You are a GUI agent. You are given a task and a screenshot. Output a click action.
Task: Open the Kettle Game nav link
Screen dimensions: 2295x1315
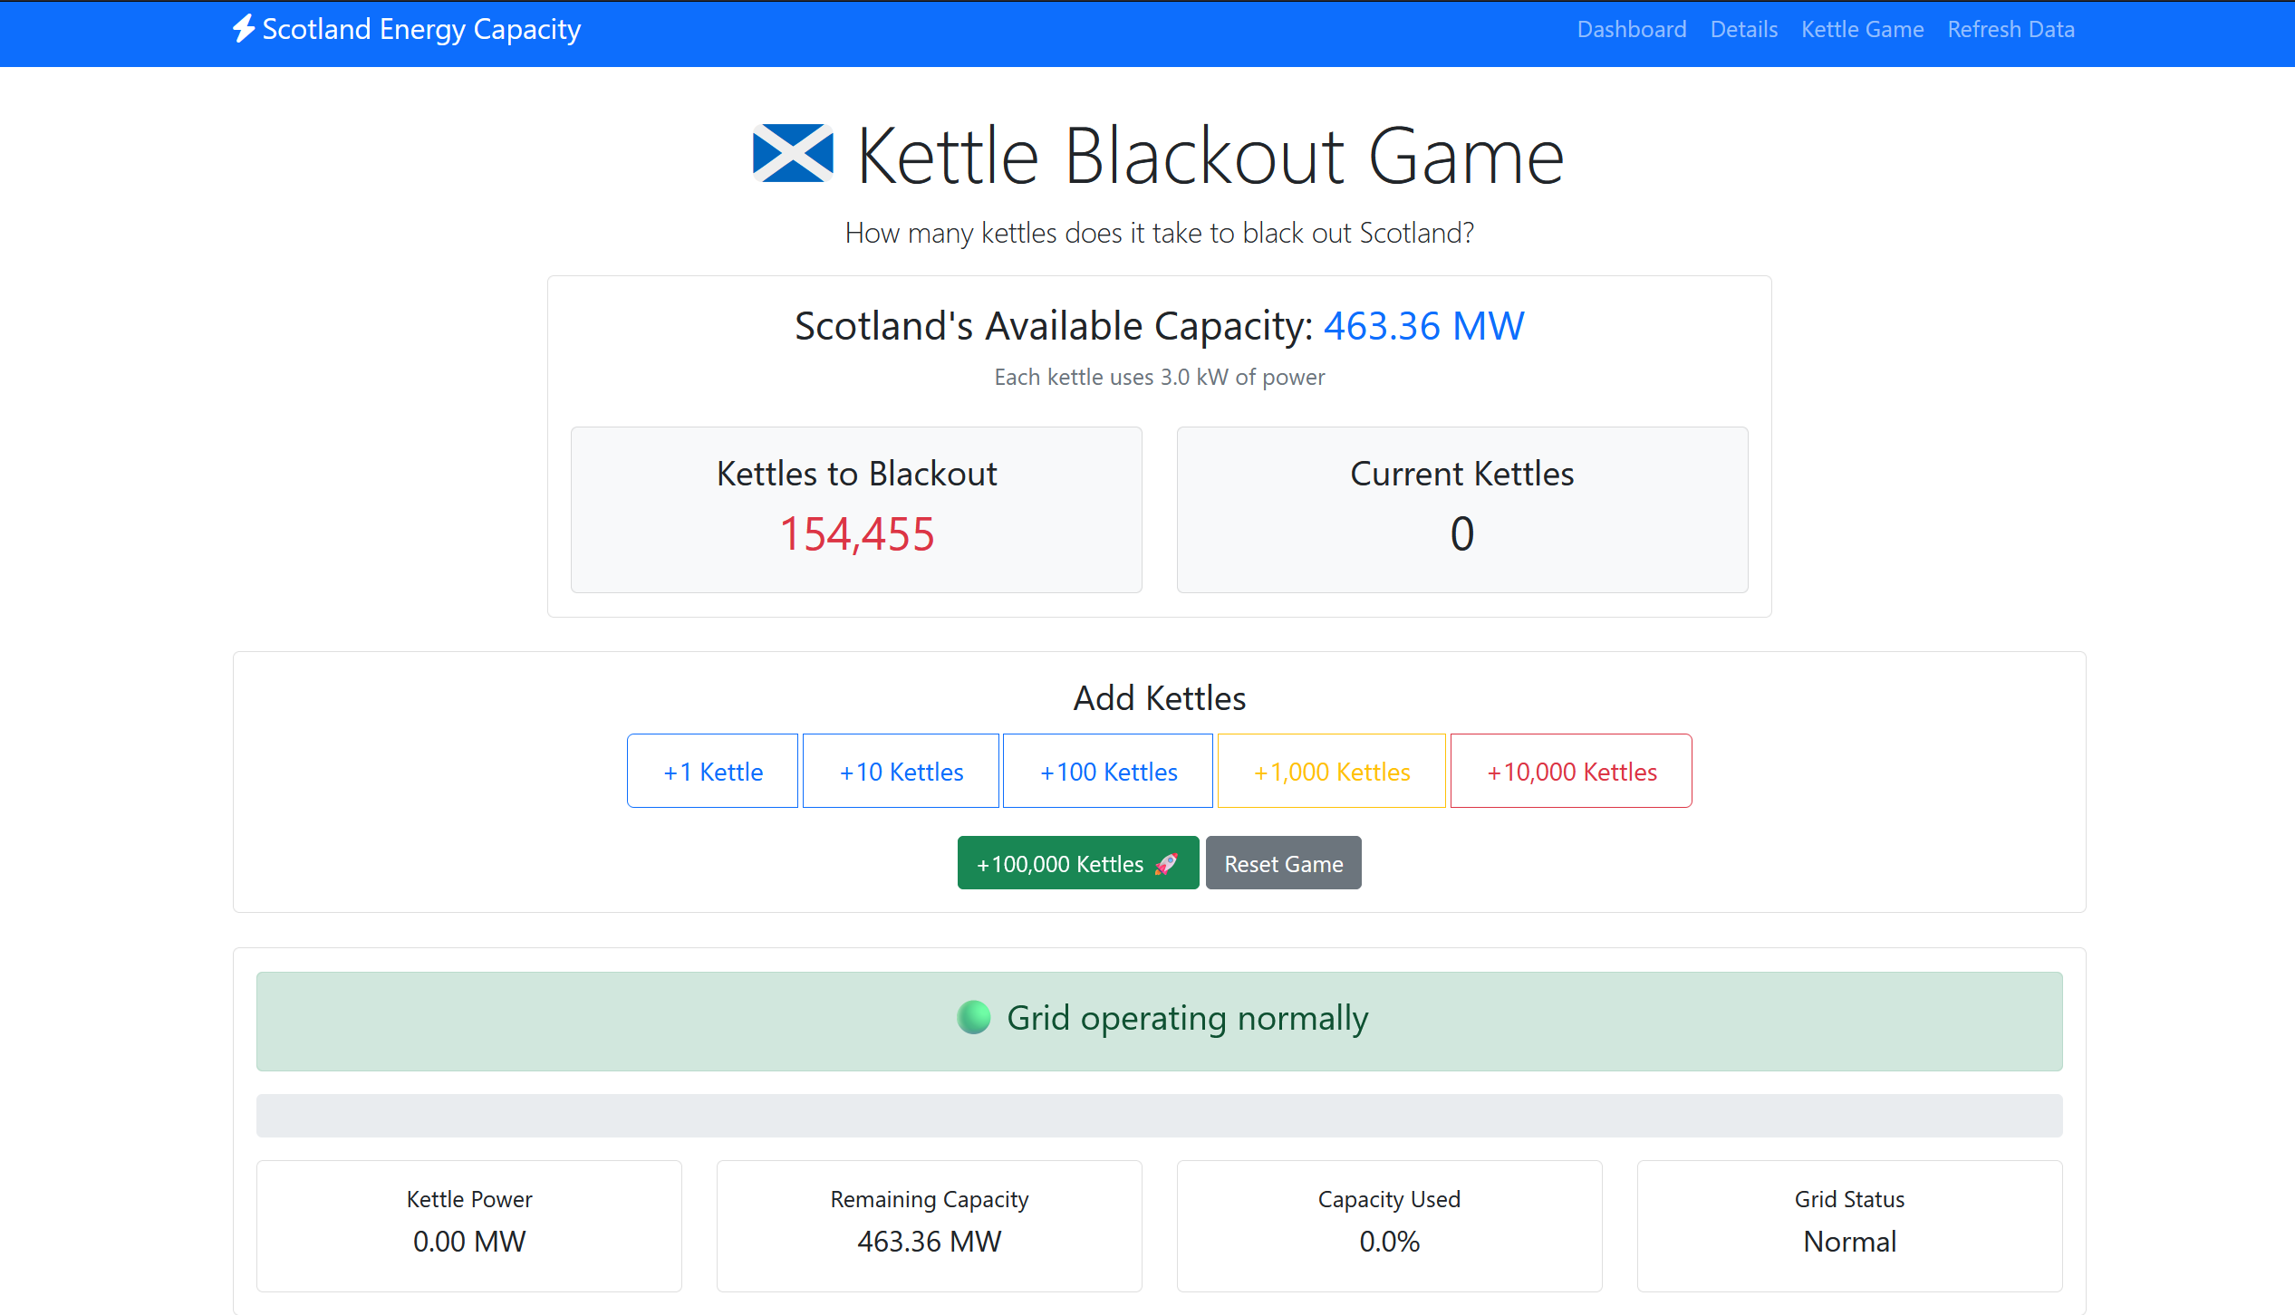click(x=1862, y=29)
